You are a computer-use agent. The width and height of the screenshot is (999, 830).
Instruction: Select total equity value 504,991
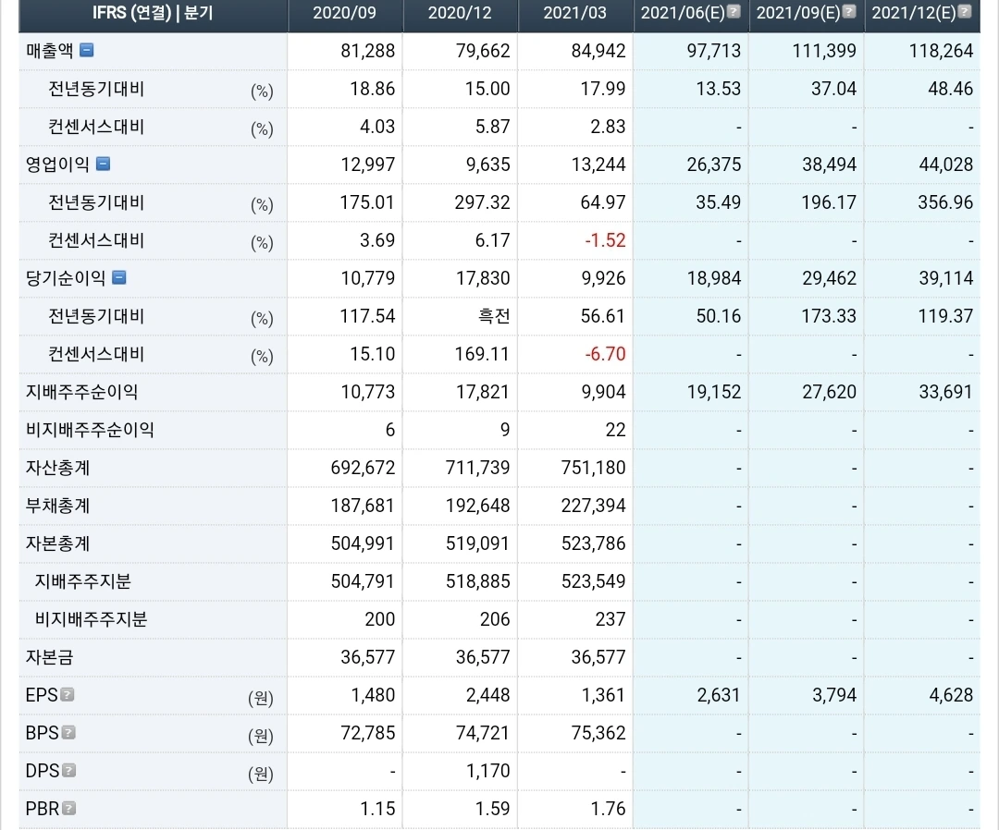(x=363, y=543)
